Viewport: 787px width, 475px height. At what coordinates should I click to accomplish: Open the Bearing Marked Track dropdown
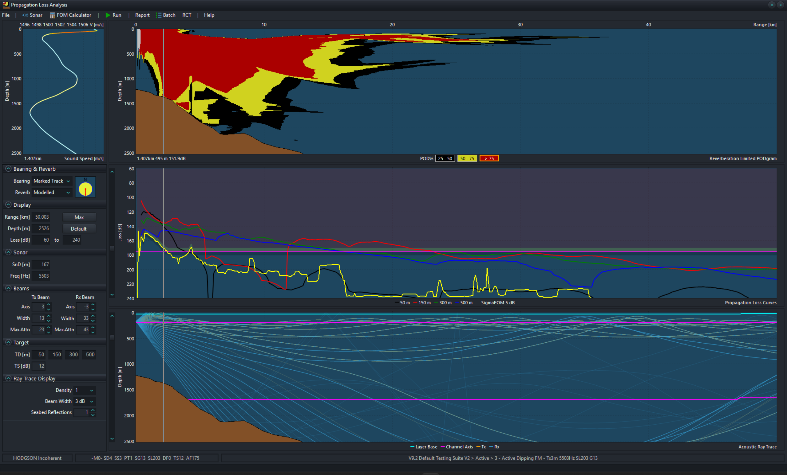[x=52, y=181]
